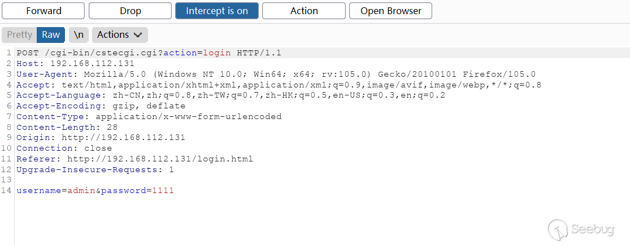630x245 pixels.
Task: Switch to the Pretty view tab
Action: point(20,34)
